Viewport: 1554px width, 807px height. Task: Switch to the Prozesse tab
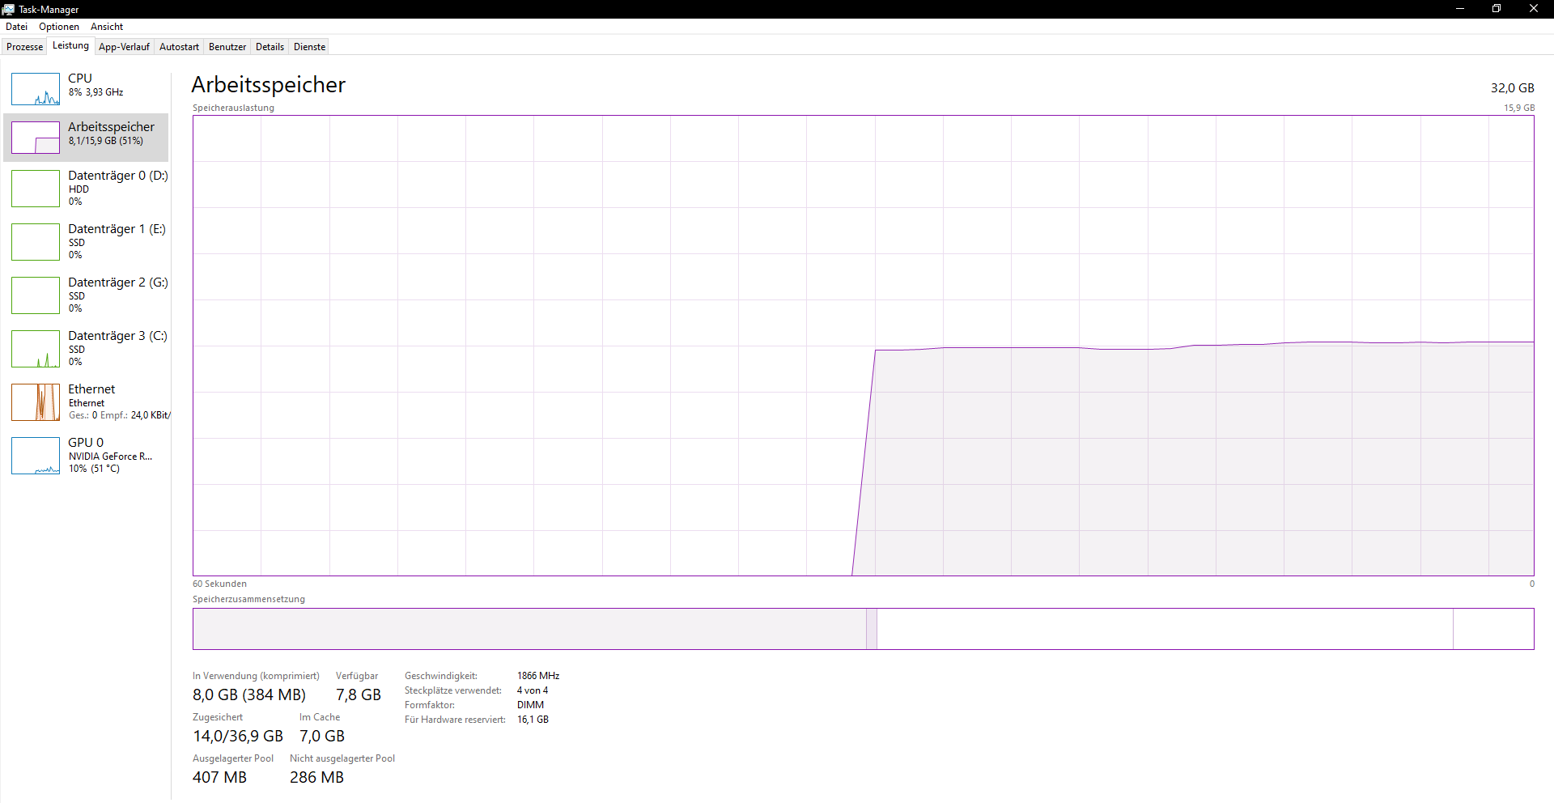(x=24, y=46)
